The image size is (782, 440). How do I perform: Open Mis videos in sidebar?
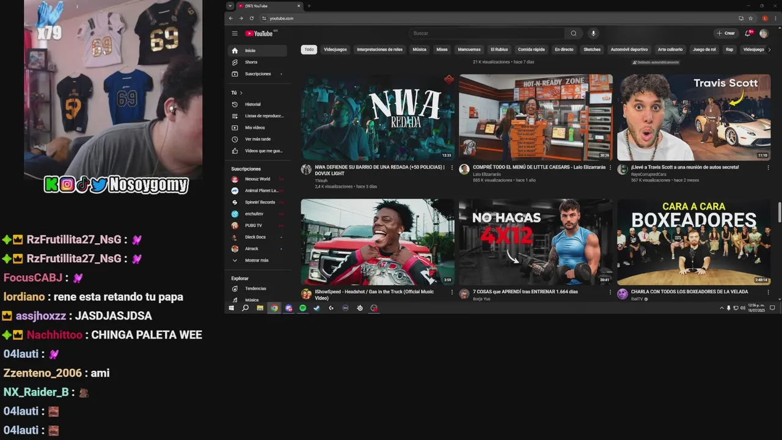257,128
